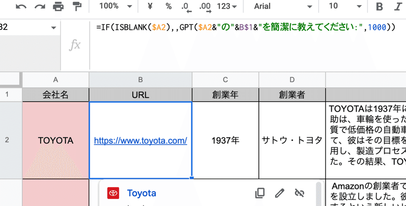Format as percent
Viewport: 406px width, 206px height.
(168, 6)
